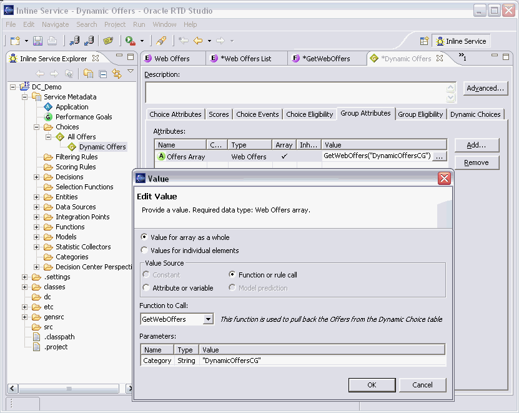Click the Print toolbar icon
The height and width of the screenshot is (413, 519).
point(52,41)
